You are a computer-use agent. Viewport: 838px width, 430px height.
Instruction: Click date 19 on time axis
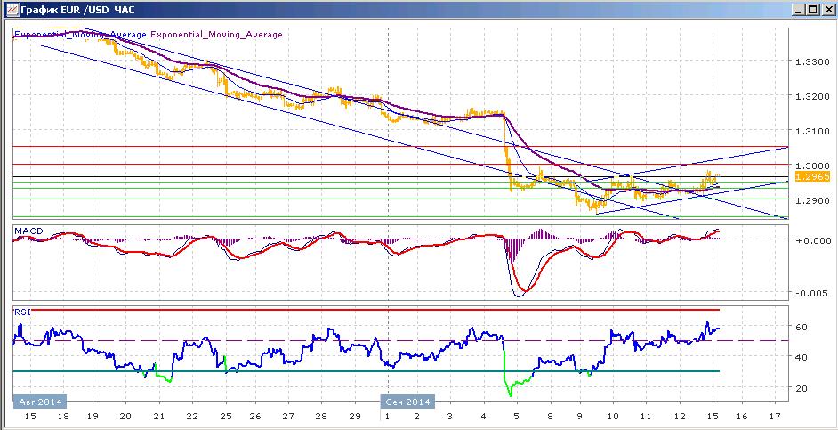point(93,416)
